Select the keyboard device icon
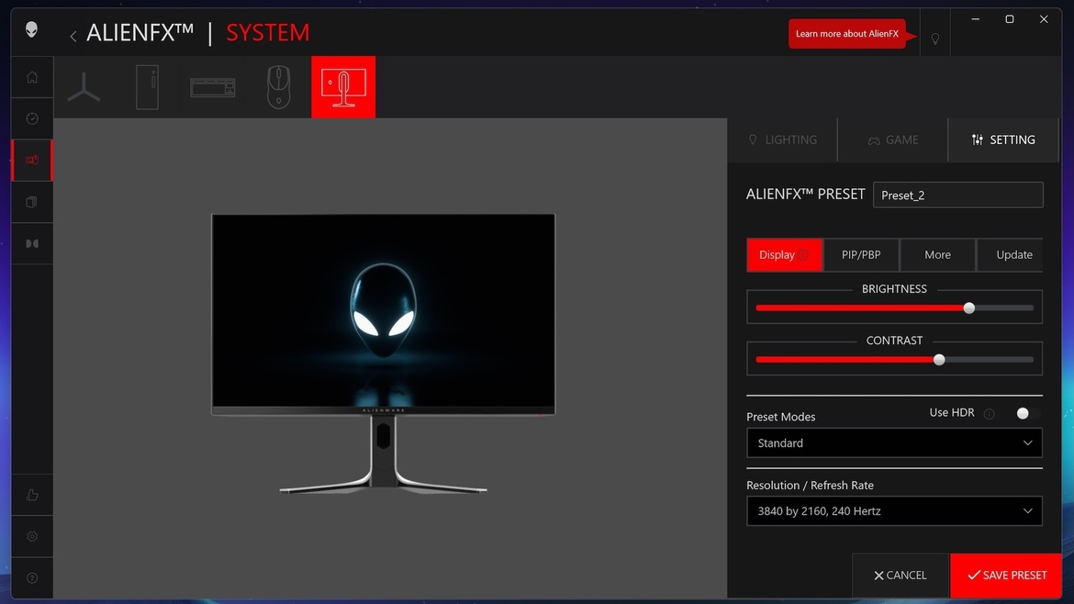The image size is (1074, 604). (x=212, y=87)
